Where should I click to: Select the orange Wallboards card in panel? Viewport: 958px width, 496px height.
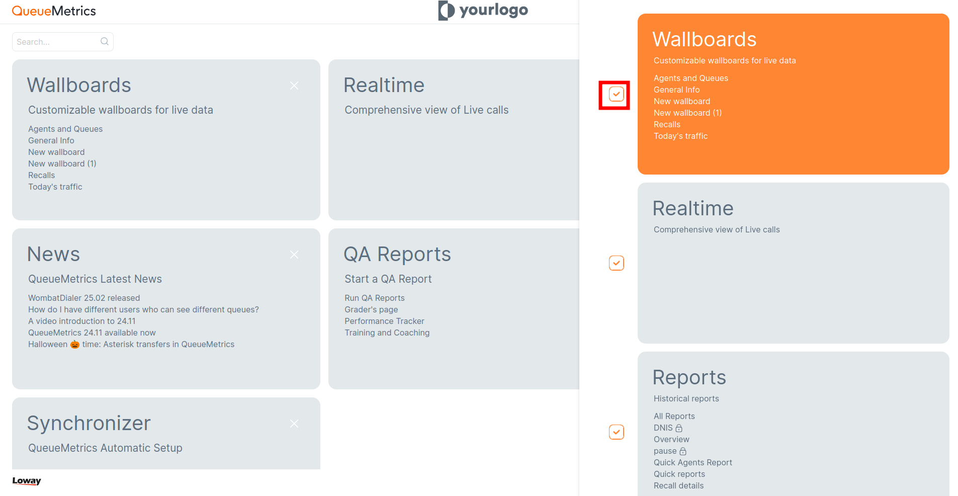[794, 94]
